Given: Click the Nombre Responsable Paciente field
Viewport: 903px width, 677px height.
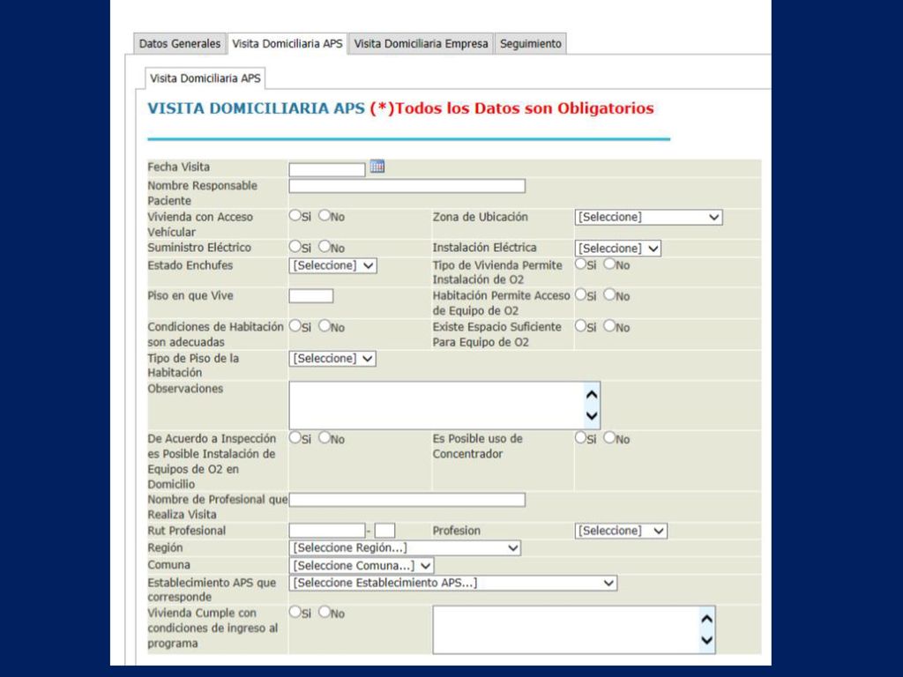Looking at the screenshot, I should [x=407, y=186].
